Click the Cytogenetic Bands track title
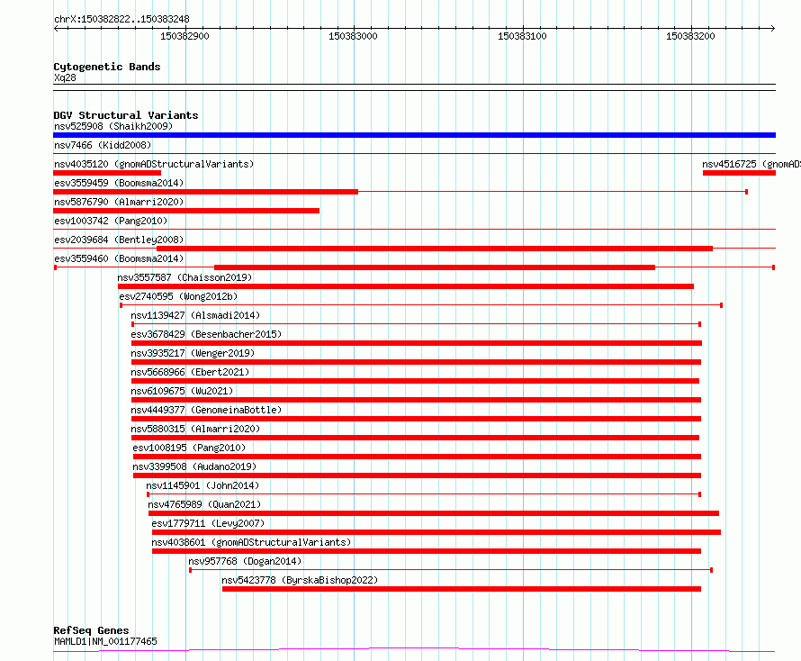The image size is (801, 661). pyautogui.click(x=107, y=67)
